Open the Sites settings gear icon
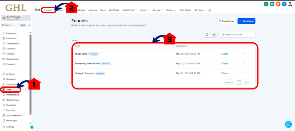Viewport: 295px width, 131px height. tap(210, 10)
